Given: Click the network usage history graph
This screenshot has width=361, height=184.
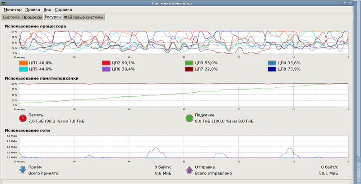Looking at the screenshot, I should 184,147.
